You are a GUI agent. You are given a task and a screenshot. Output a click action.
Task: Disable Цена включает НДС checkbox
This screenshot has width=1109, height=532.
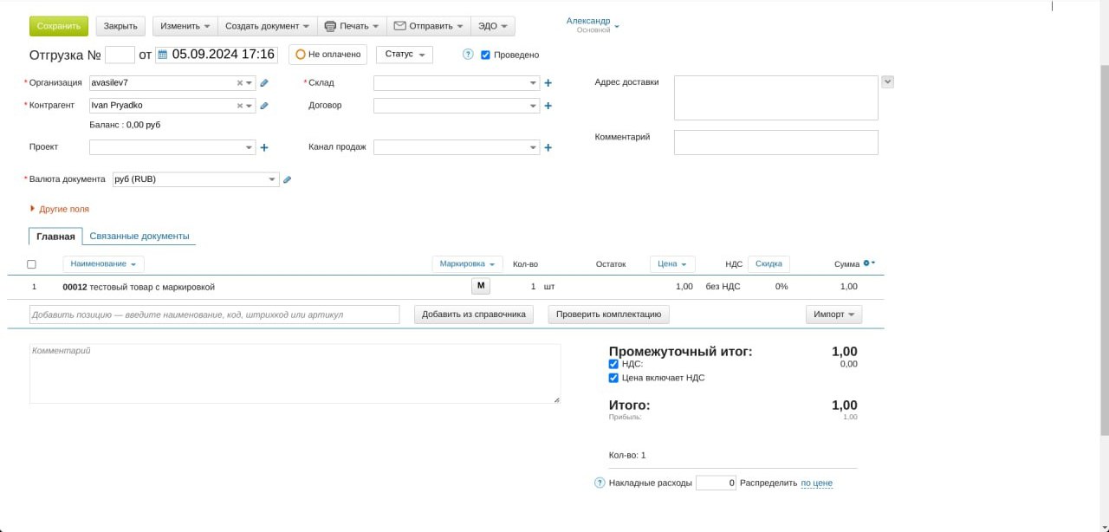click(613, 378)
